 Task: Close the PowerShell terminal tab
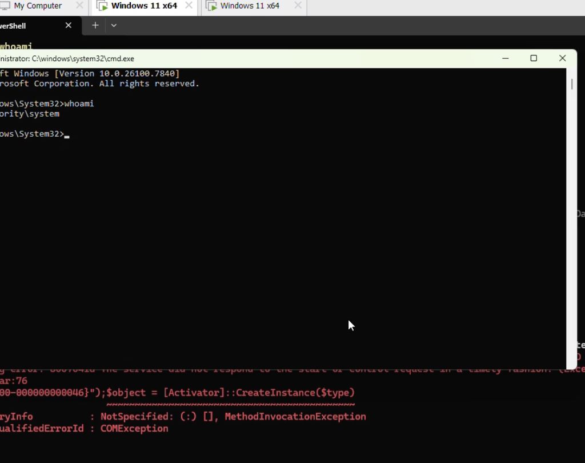click(x=69, y=25)
